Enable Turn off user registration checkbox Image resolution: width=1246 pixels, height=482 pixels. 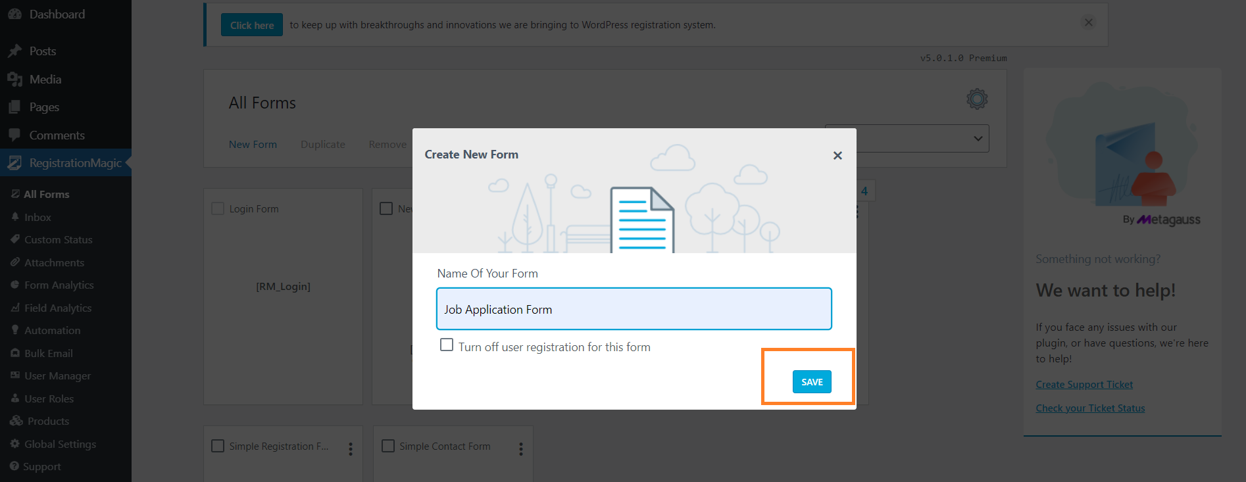click(x=447, y=345)
